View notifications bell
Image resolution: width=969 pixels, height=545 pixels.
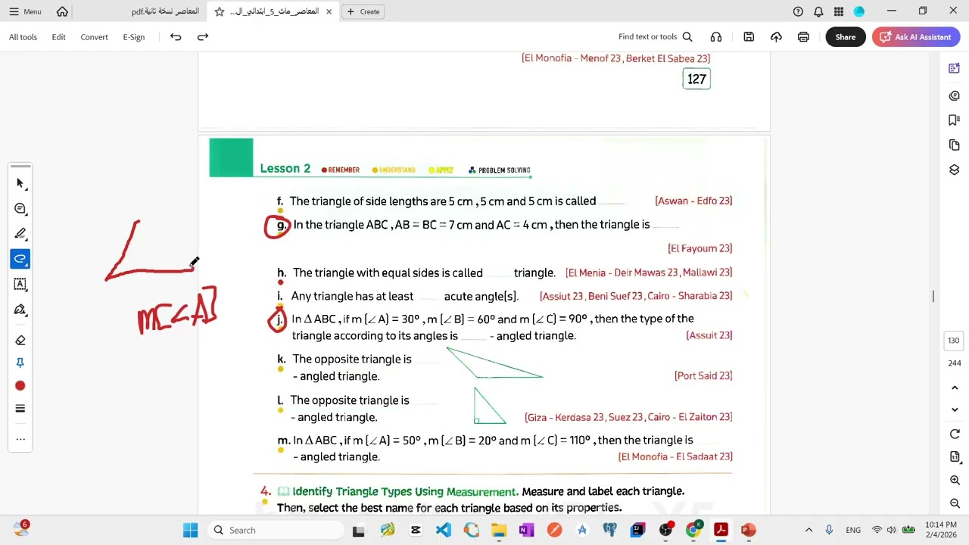pos(818,11)
